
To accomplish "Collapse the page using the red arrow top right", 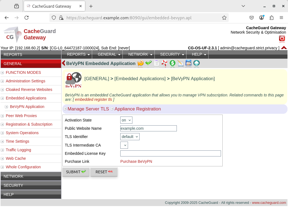I will click(284, 47).
